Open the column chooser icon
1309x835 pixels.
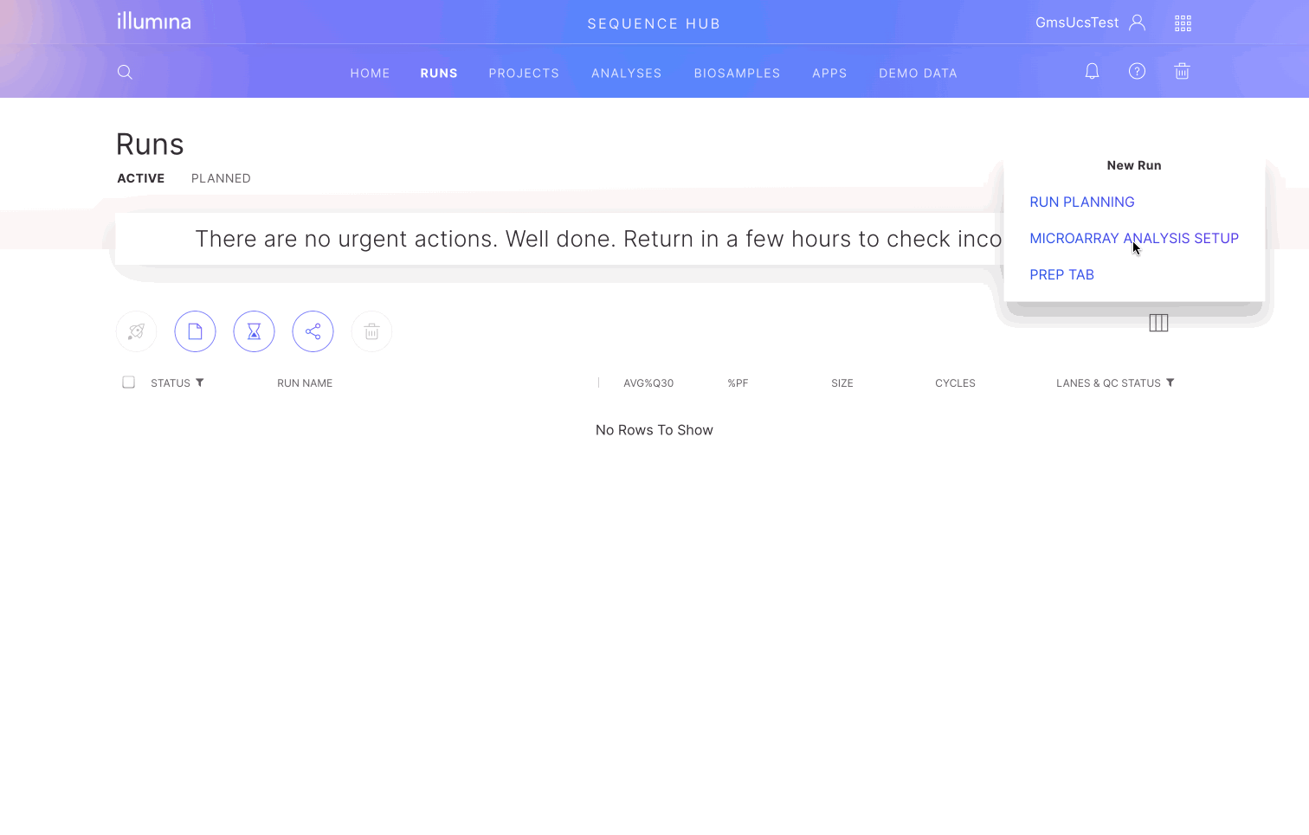tap(1158, 323)
